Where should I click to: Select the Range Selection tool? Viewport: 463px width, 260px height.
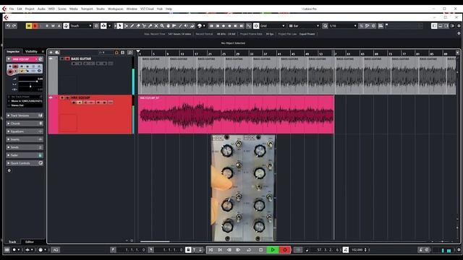click(126, 26)
